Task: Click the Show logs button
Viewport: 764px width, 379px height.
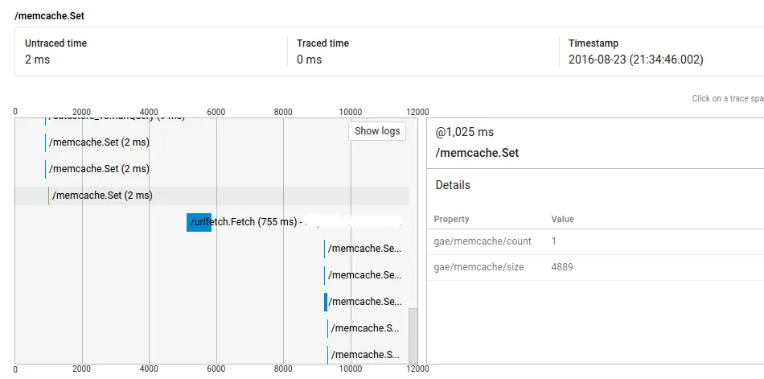Action: [x=377, y=131]
